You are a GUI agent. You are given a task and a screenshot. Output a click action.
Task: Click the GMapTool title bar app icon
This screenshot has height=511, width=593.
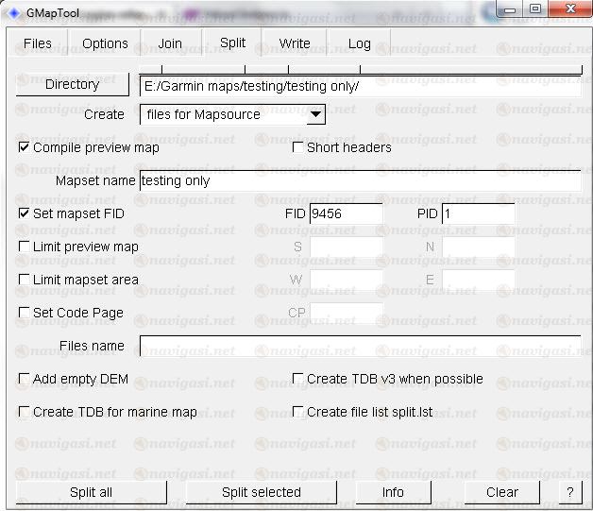(x=13, y=12)
